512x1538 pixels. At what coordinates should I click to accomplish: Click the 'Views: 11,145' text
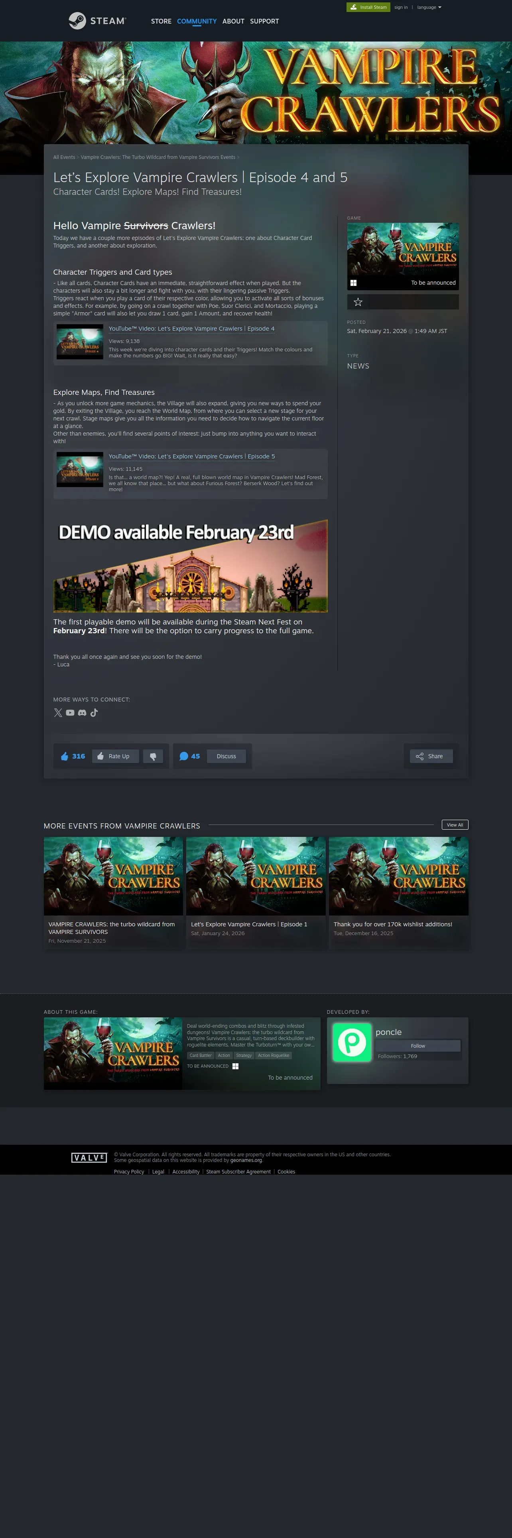coord(125,469)
